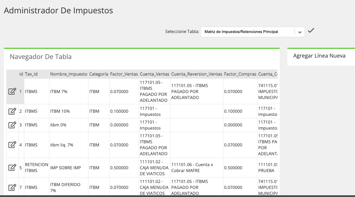This screenshot has height=197, width=355.
Task: Click the Factor_Compras column header
Action: (240, 74)
